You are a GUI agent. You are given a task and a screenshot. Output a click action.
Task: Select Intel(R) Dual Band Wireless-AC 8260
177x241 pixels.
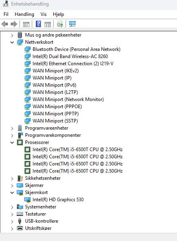(x=70, y=56)
